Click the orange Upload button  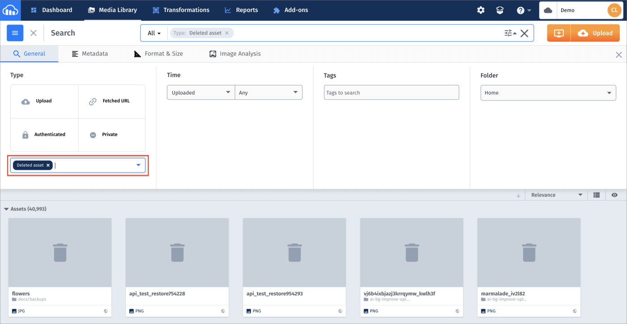(x=595, y=33)
